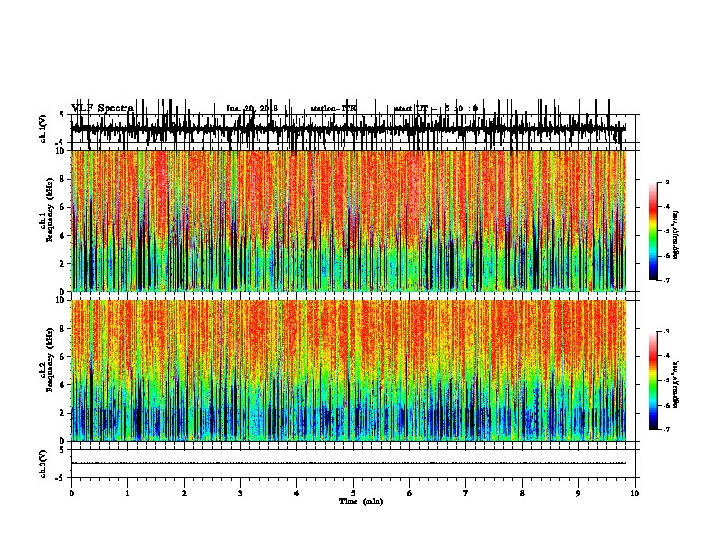
Task: Click the ch.2 spectrogram color bar
Action: (654, 380)
